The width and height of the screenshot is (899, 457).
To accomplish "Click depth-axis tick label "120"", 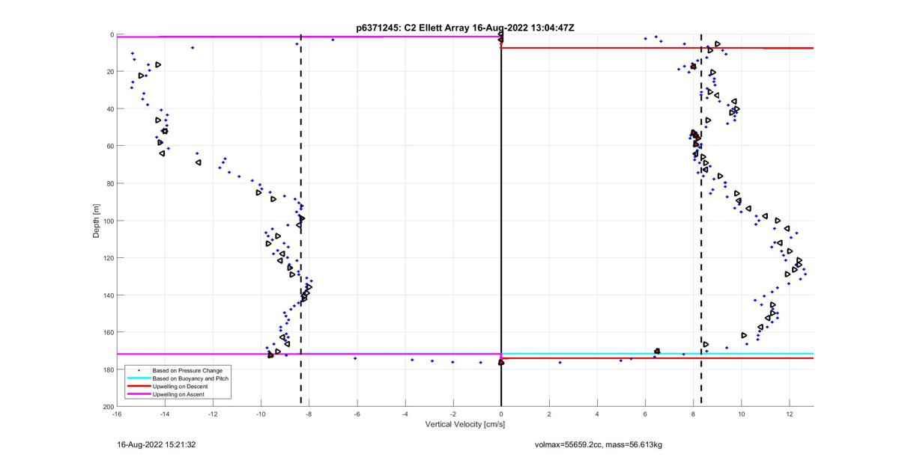I will pos(107,258).
